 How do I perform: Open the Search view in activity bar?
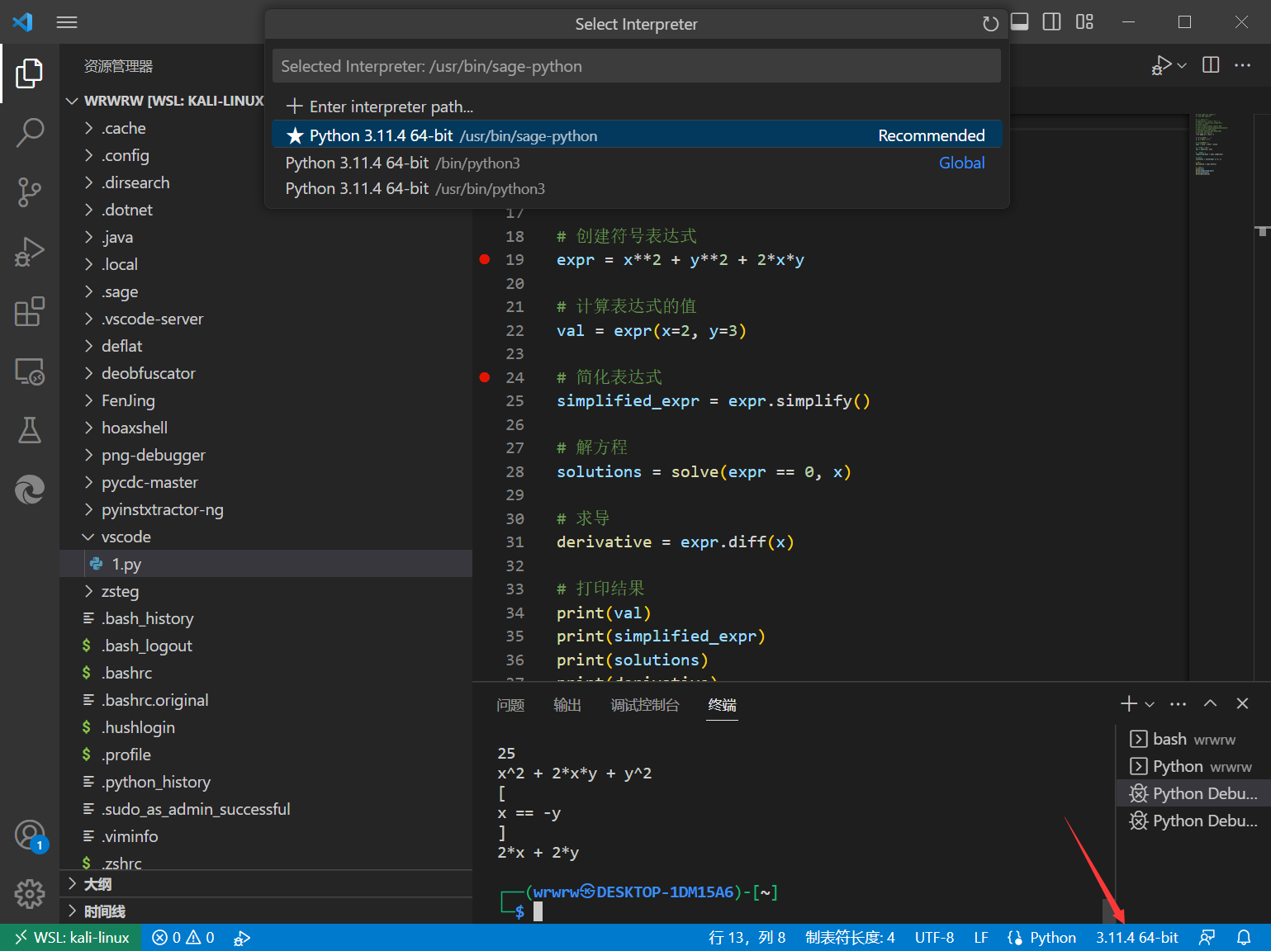coord(30,132)
